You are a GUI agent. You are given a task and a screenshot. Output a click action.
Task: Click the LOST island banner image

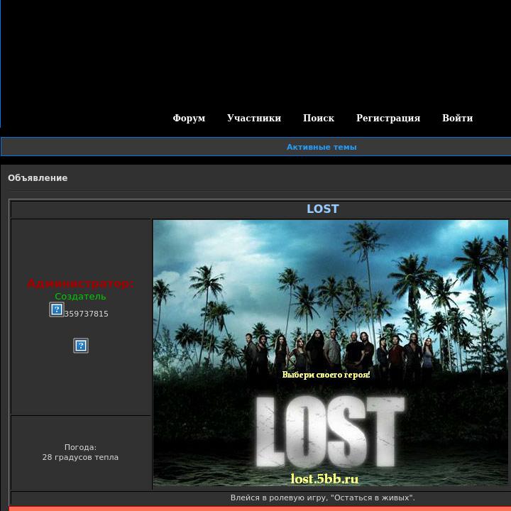point(331,353)
